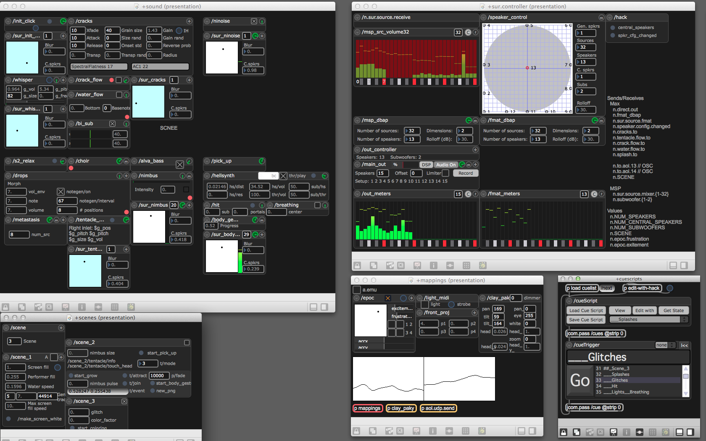
Task: Select cue 35 Lights Breathing in cue list
Action: (638, 392)
